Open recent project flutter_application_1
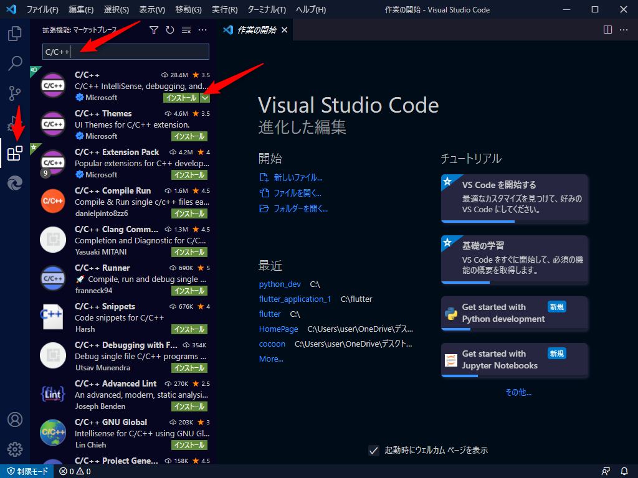 295,299
